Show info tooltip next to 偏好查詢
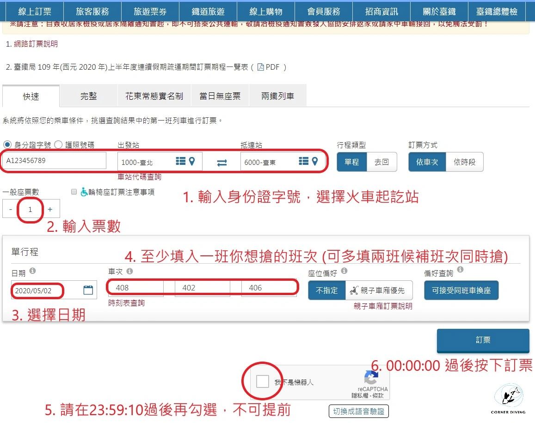 click(460, 269)
